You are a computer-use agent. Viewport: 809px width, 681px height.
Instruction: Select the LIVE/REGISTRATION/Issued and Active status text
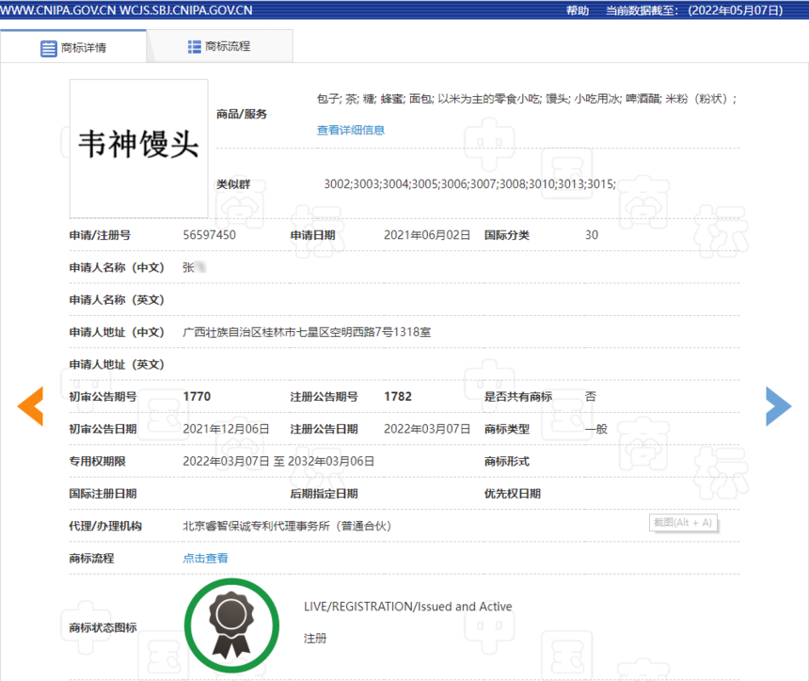(x=407, y=607)
